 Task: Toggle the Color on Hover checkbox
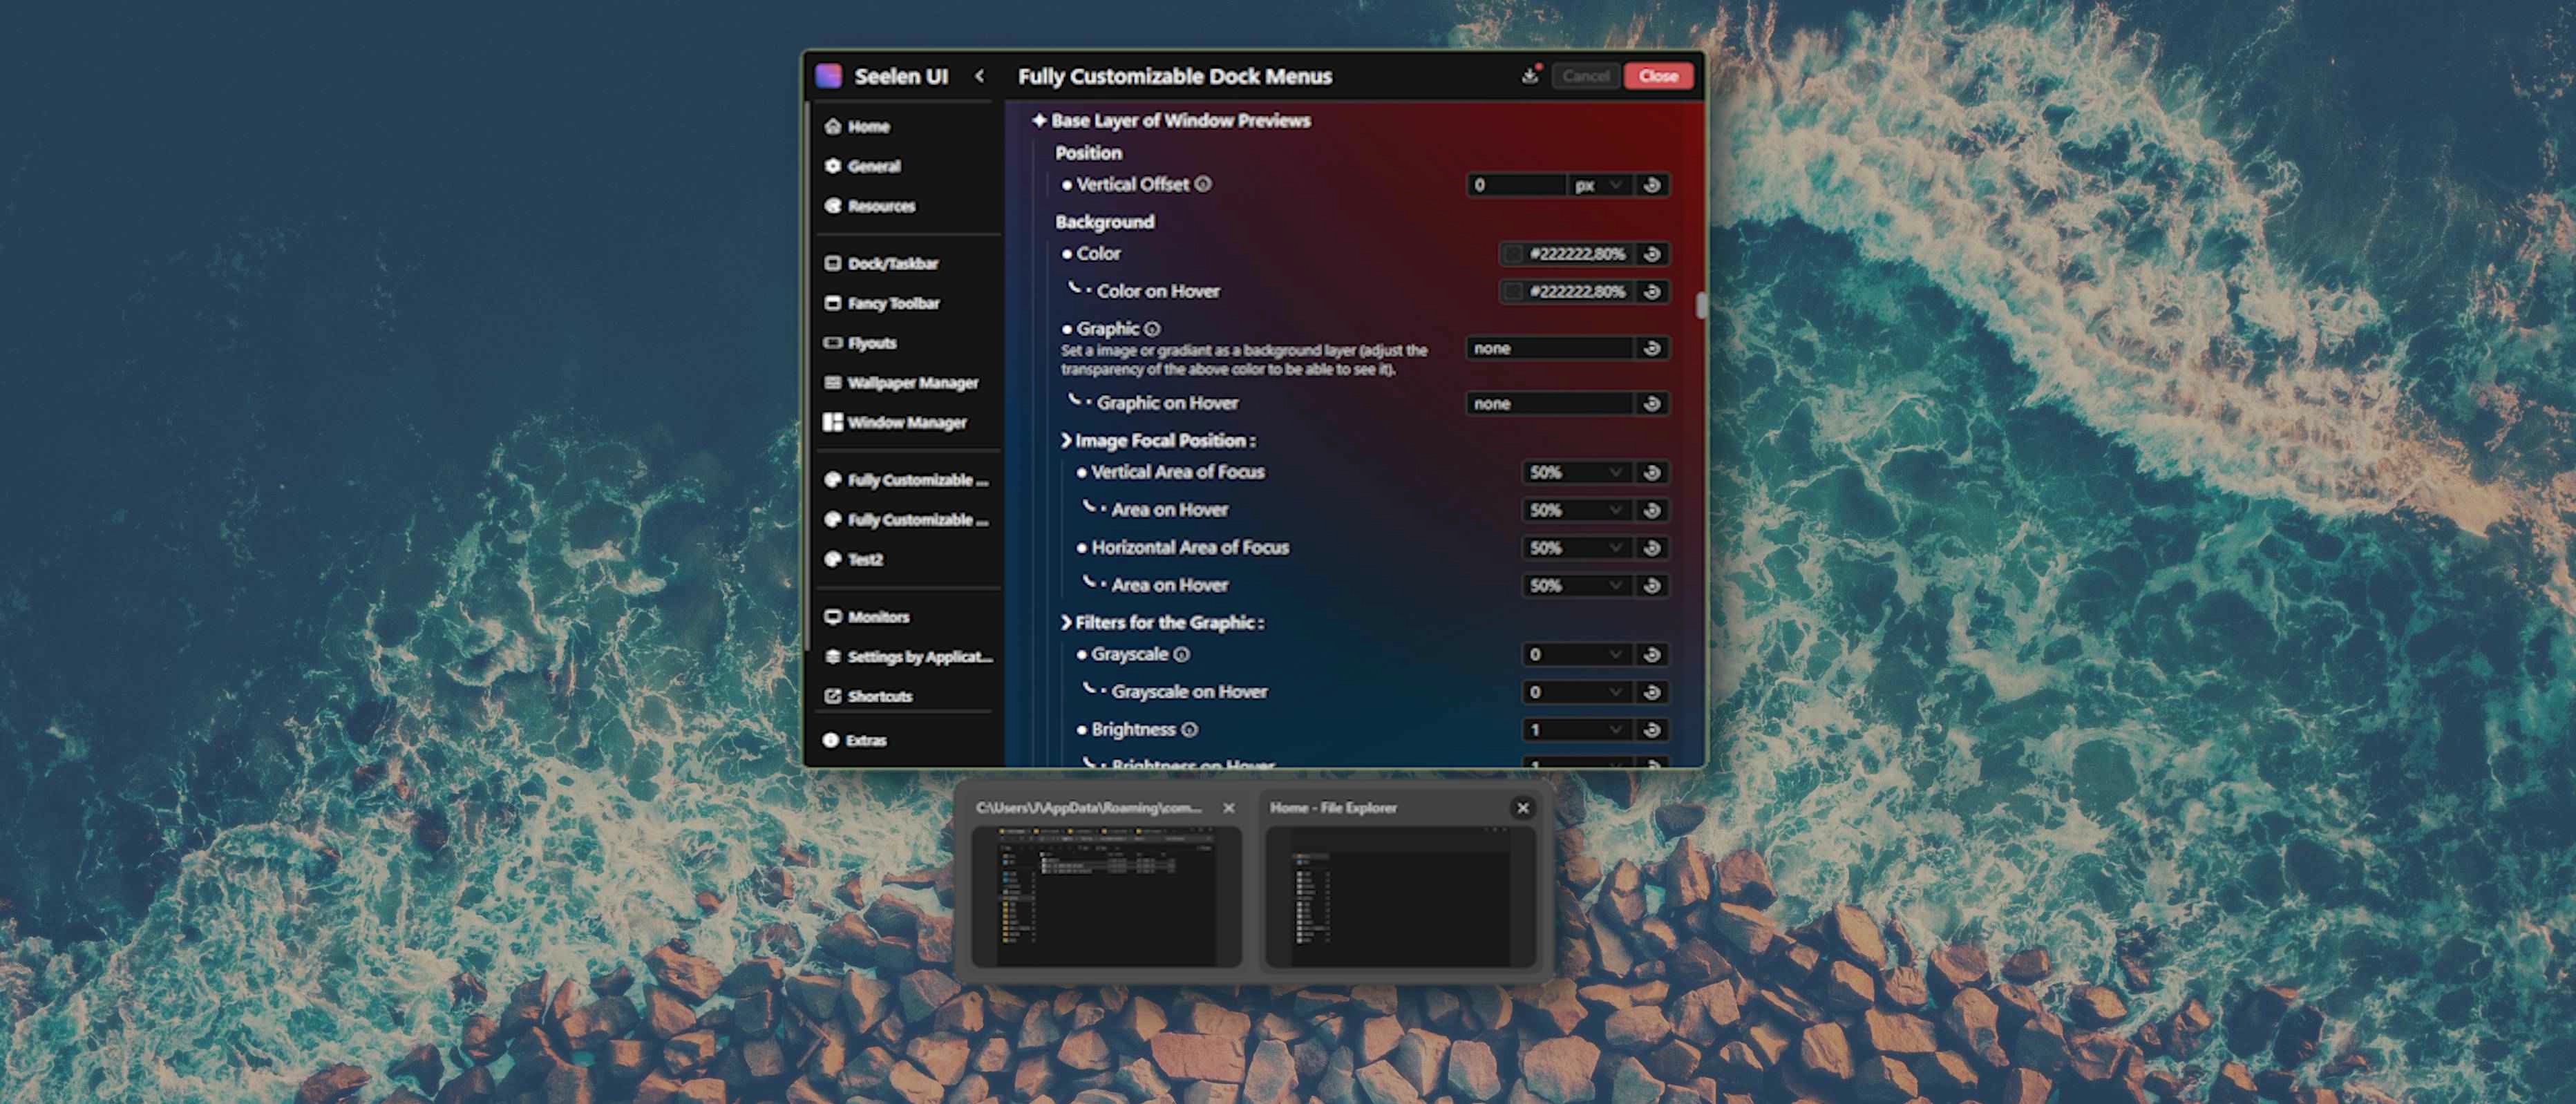[x=1514, y=292]
